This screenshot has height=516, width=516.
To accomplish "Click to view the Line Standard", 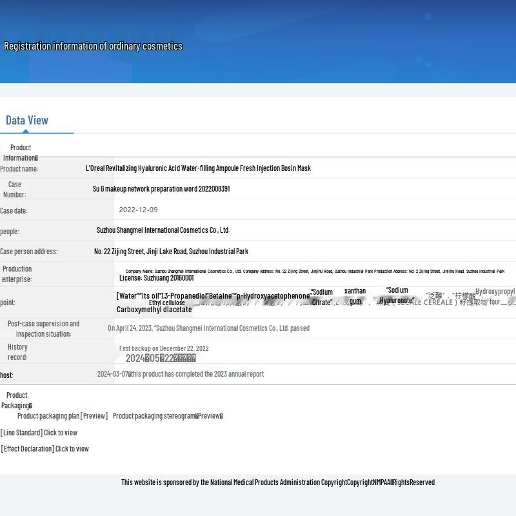I will click(39, 433).
